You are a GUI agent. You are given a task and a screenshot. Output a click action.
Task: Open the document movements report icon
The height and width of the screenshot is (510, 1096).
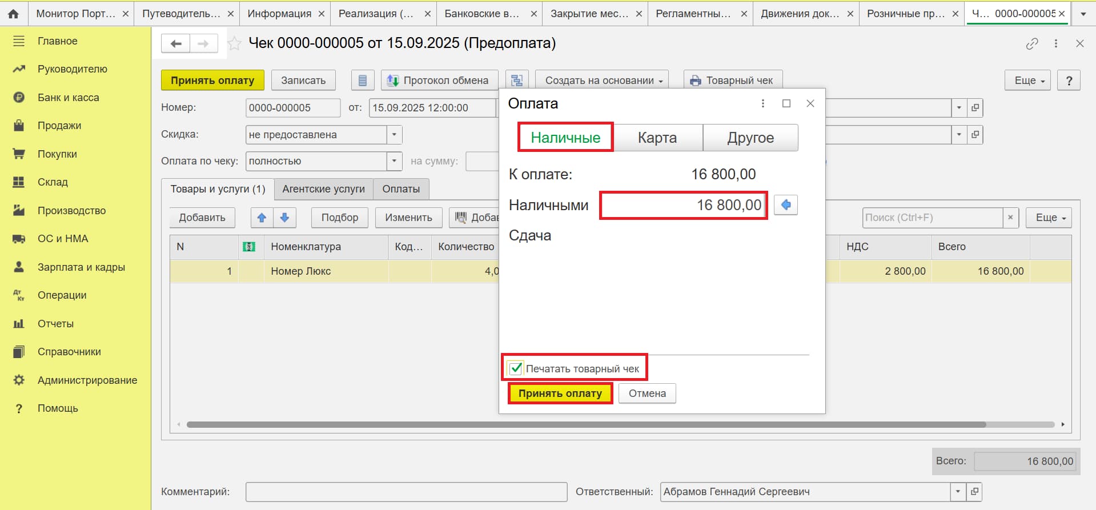pyautogui.click(x=362, y=81)
